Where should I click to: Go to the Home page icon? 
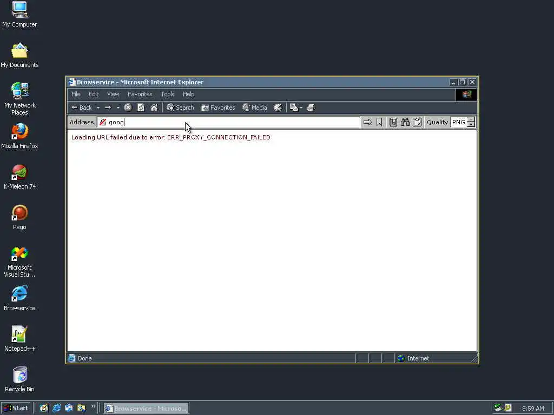coord(154,108)
